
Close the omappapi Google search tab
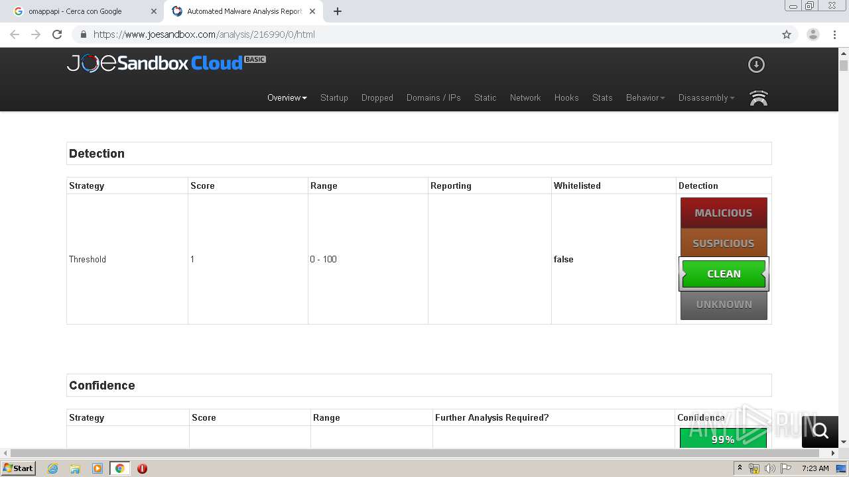(x=154, y=11)
